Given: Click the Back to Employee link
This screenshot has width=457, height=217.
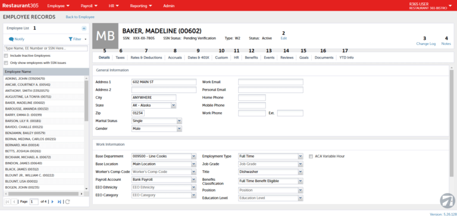Looking at the screenshot, I should pos(80,17).
